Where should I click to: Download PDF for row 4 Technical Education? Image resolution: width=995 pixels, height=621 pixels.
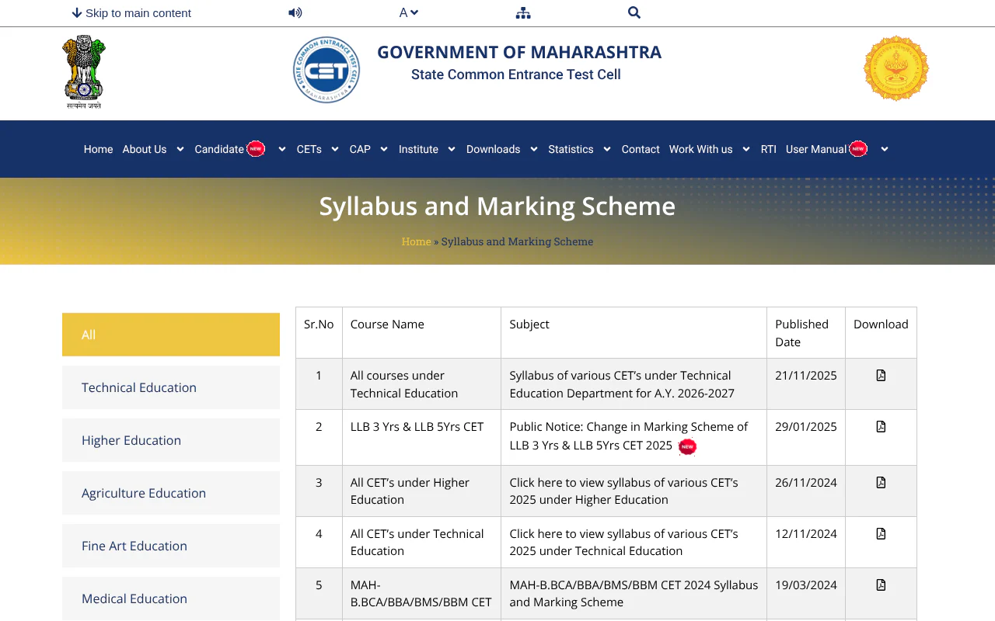pos(881,534)
